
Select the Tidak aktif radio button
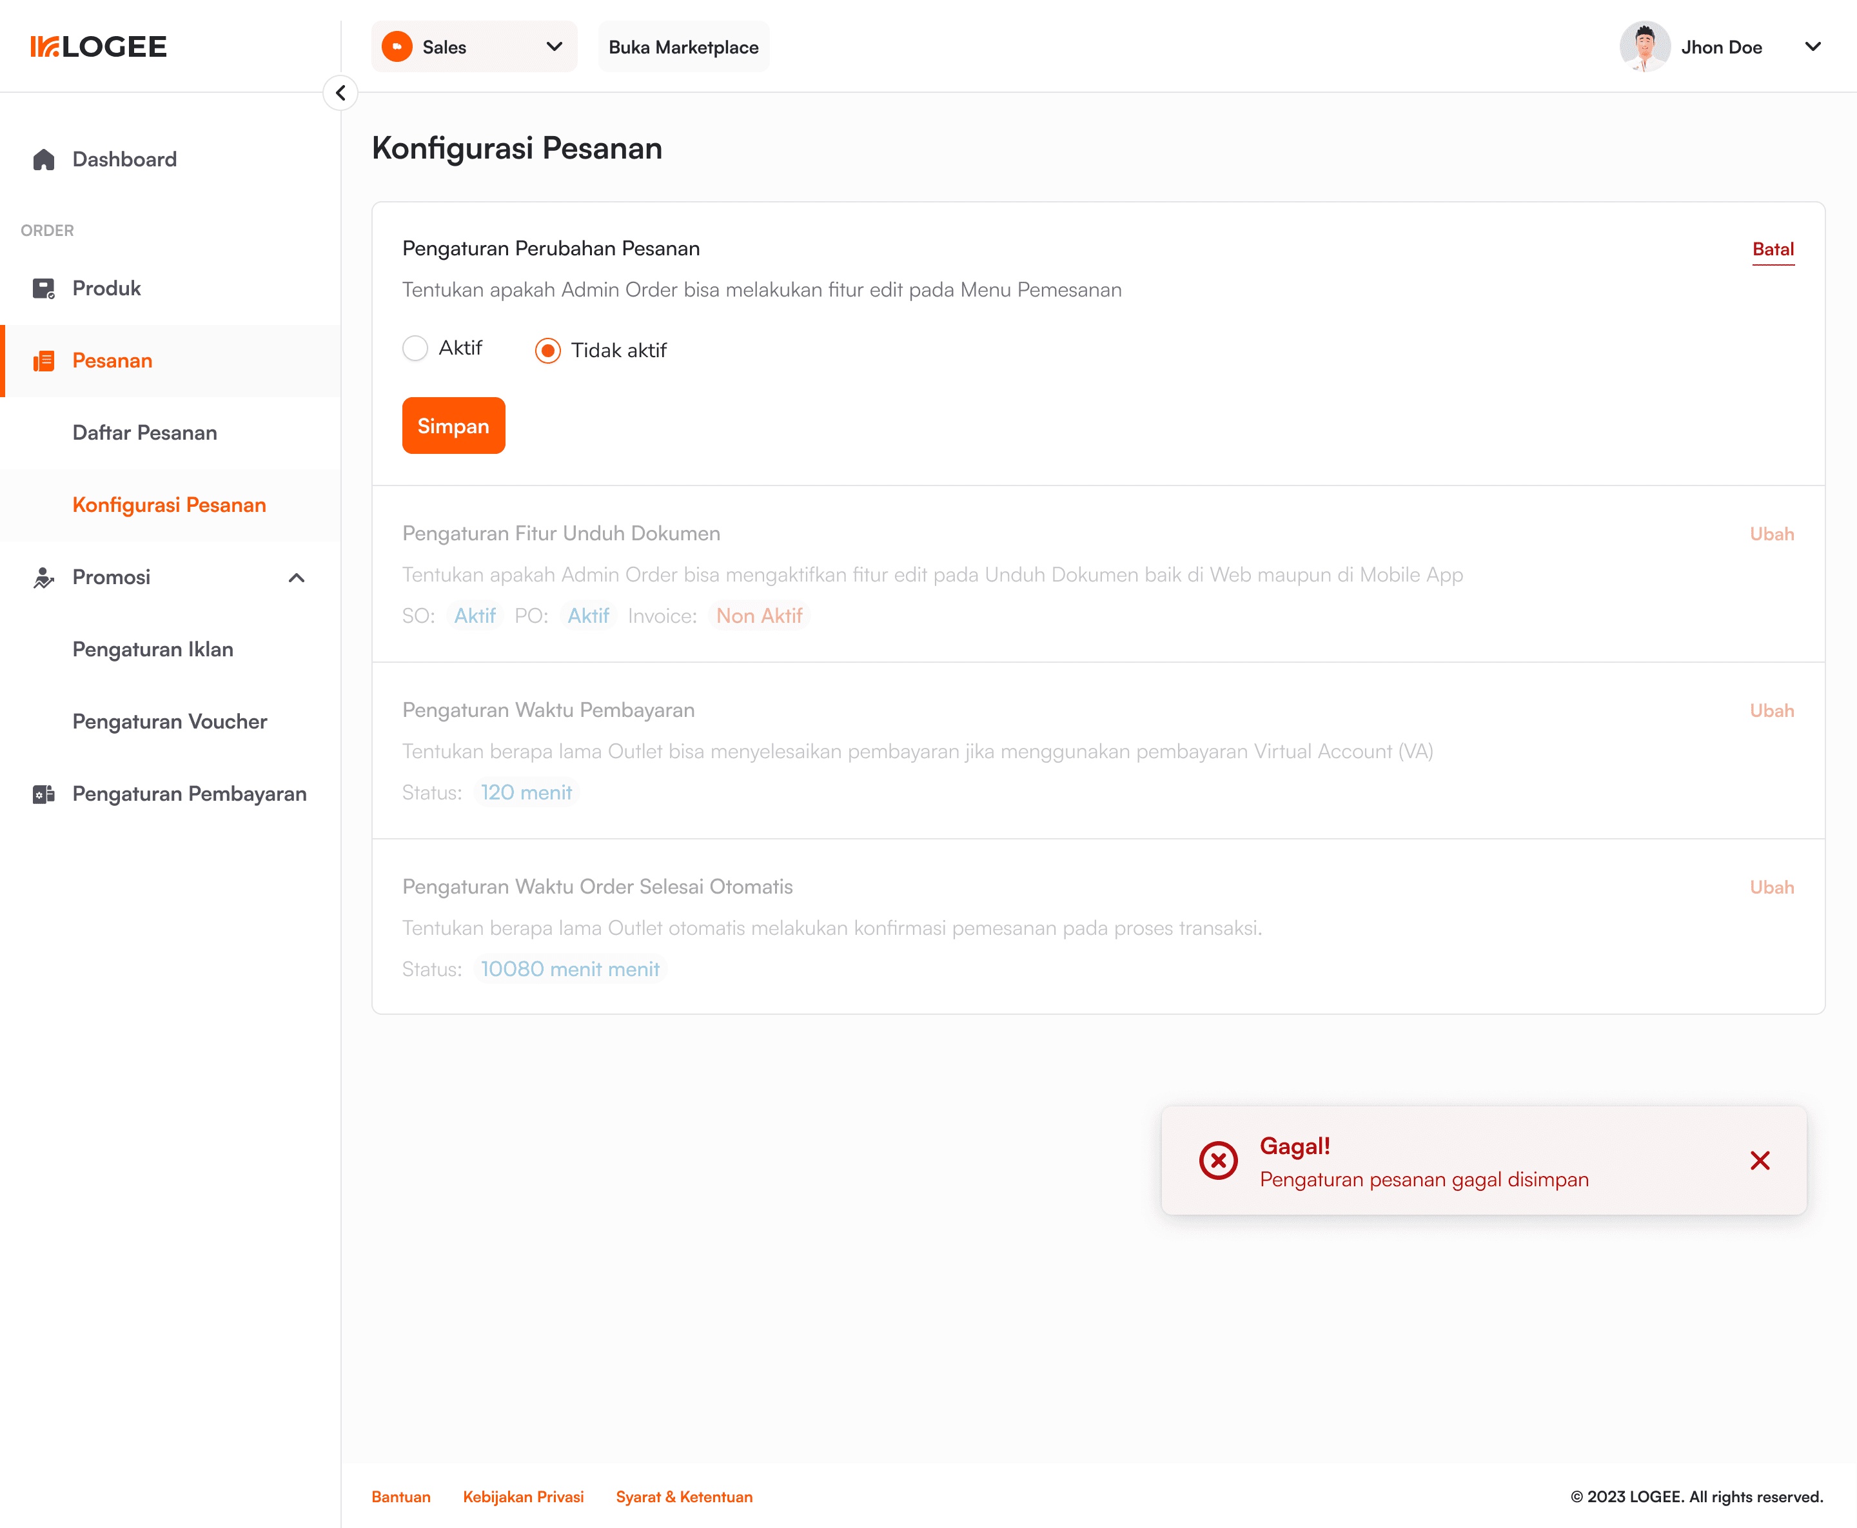click(547, 350)
